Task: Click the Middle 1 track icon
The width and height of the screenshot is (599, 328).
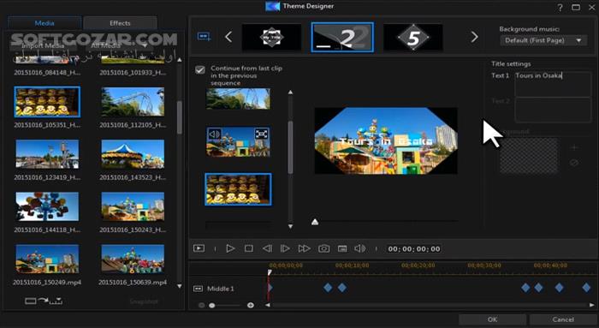Action: pos(198,289)
